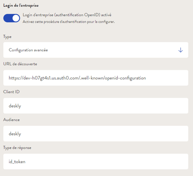The height and width of the screenshot is (176, 193).
Task: Click the 'Audience' field label
Action: pos(12,120)
